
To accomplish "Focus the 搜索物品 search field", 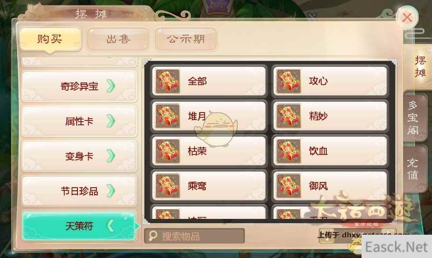I will [194, 236].
